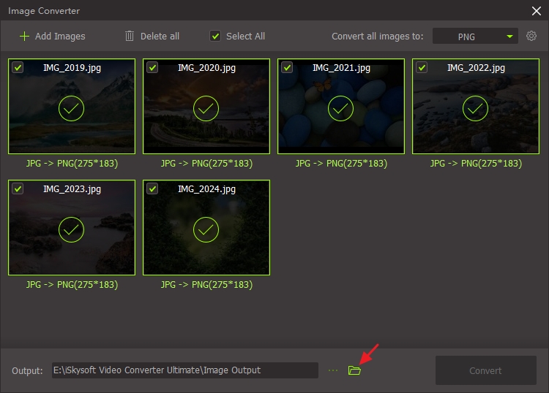Click the three-dots browse output path icon
The width and height of the screenshot is (549, 393).
click(x=334, y=370)
